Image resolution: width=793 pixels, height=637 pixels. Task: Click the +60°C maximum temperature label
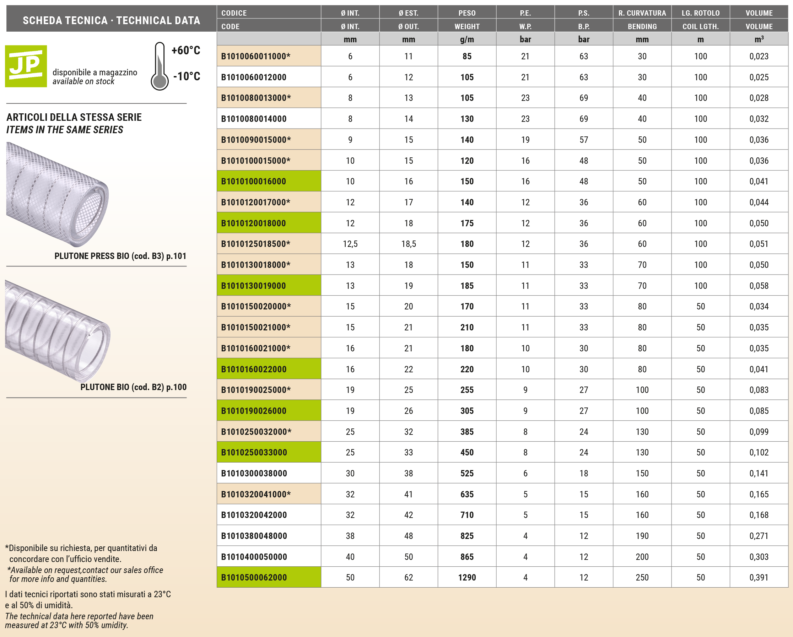186,50
